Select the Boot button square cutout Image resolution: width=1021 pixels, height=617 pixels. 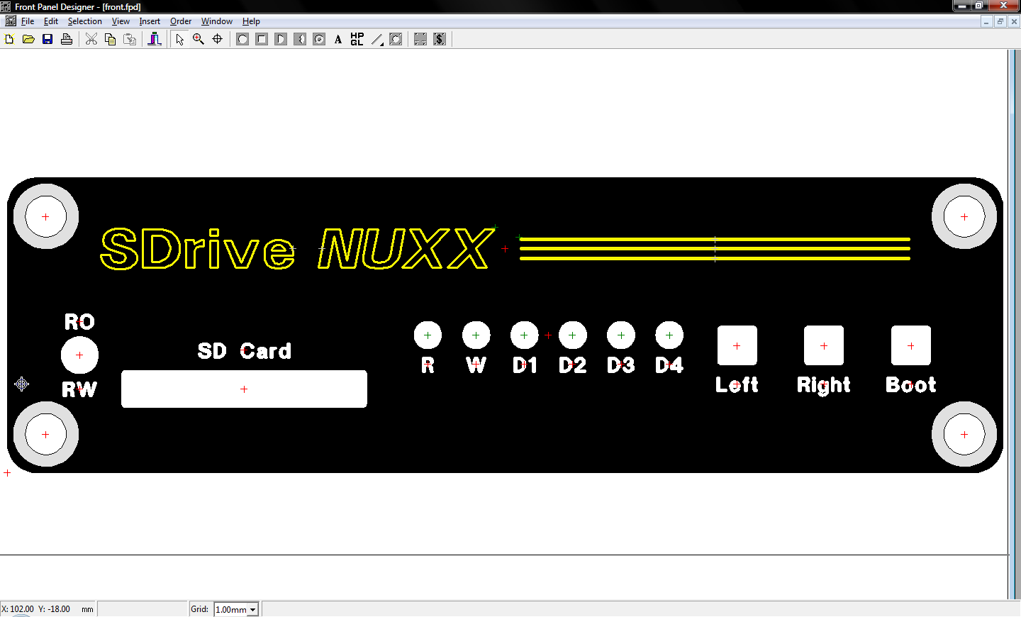tap(911, 345)
